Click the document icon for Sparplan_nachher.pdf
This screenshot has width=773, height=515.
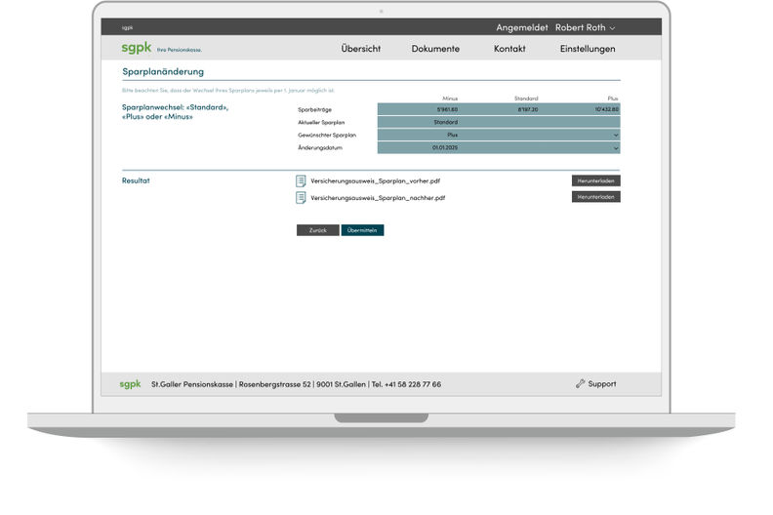(301, 197)
